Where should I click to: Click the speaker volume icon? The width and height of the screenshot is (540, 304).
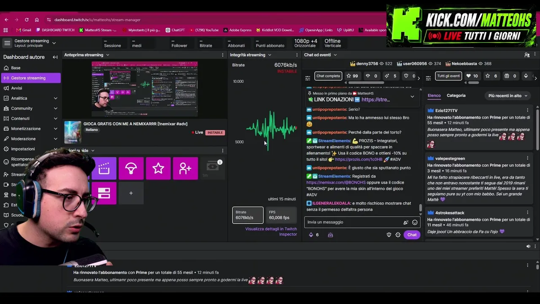(x=529, y=246)
